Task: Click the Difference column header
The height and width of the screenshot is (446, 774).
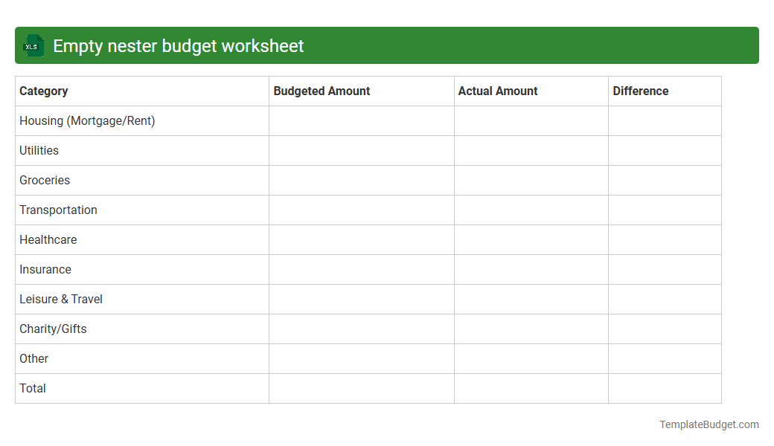Action: pos(641,91)
